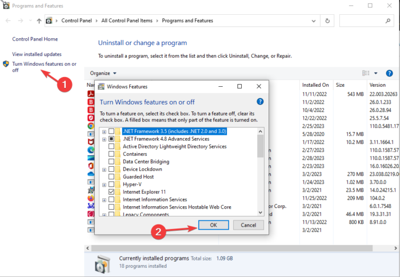
Task: Select the Data Center Bridging feature label
Action: (x=146, y=162)
